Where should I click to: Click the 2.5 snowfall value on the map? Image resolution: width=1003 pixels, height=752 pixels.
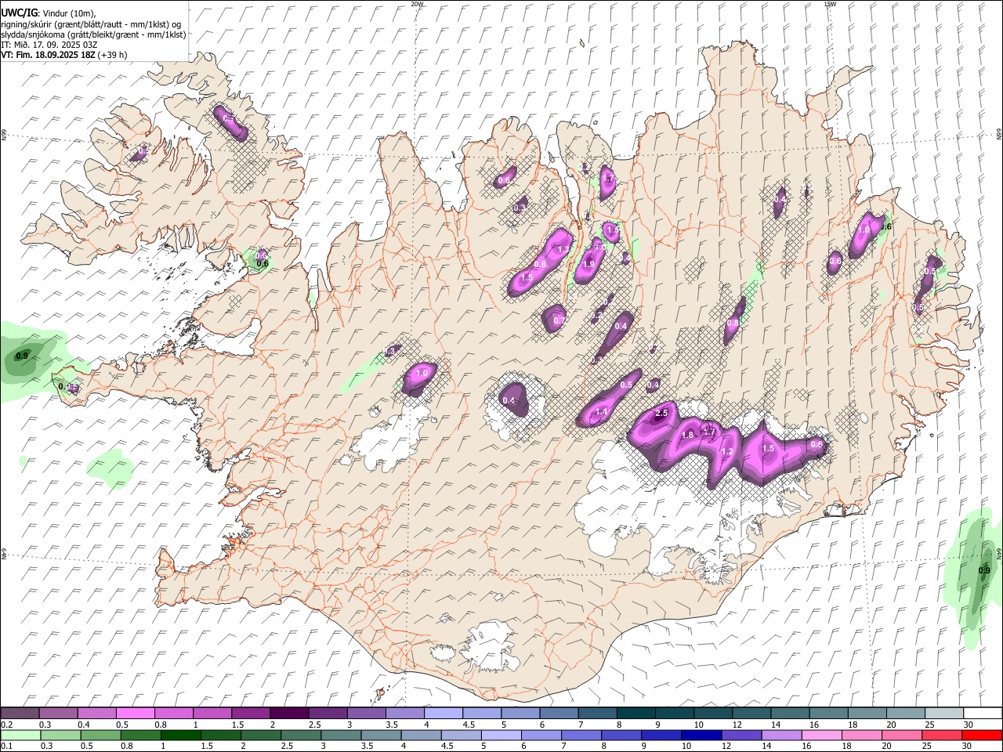[x=661, y=413]
